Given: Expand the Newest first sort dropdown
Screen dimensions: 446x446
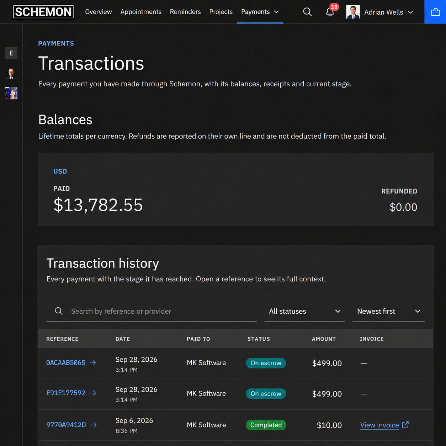Looking at the screenshot, I should (x=389, y=311).
